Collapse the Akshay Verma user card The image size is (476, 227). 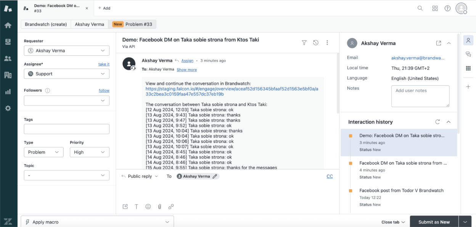coord(449,43)
